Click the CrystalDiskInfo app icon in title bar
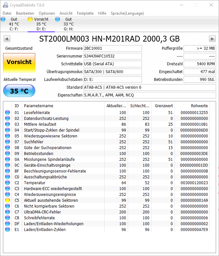This screenshot has height=256, width=219. coord(6,5)
